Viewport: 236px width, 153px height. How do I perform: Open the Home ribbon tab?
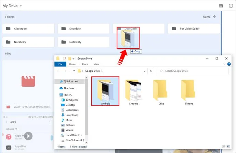pos(73,64)
